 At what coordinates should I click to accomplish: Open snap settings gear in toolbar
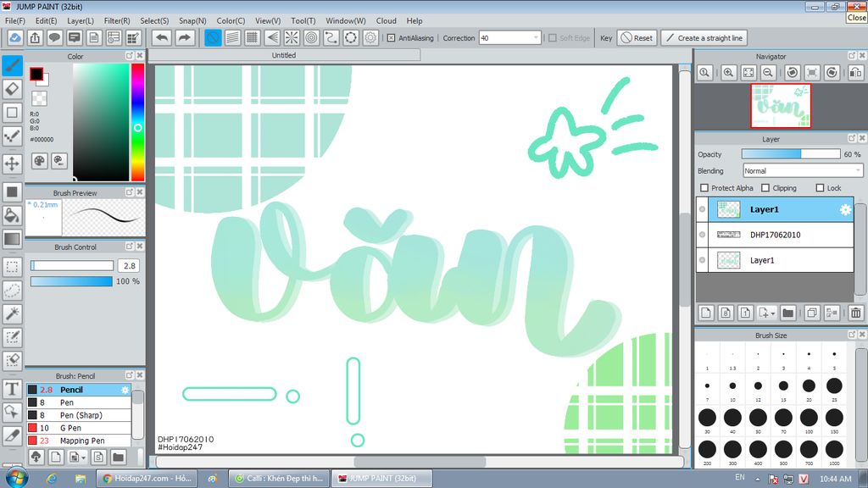[370, 37]
